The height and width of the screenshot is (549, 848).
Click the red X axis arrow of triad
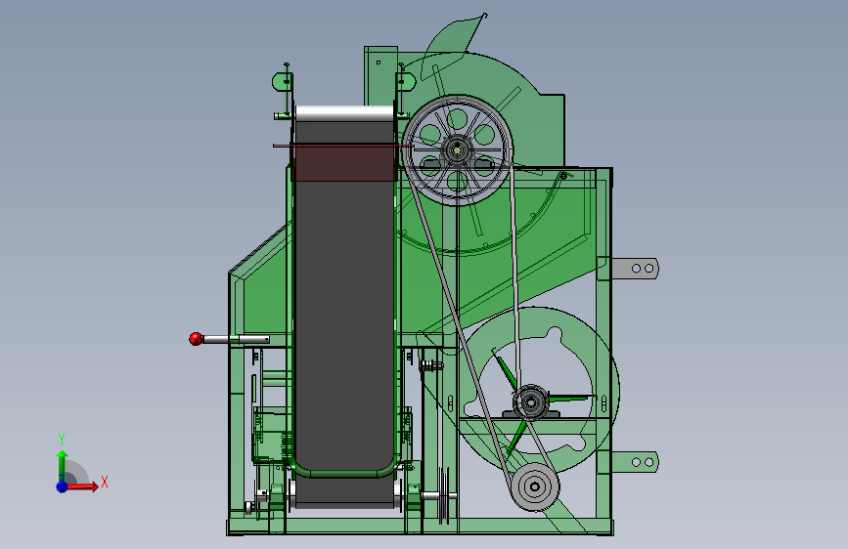pyautogui.click(x=85, y=486)
